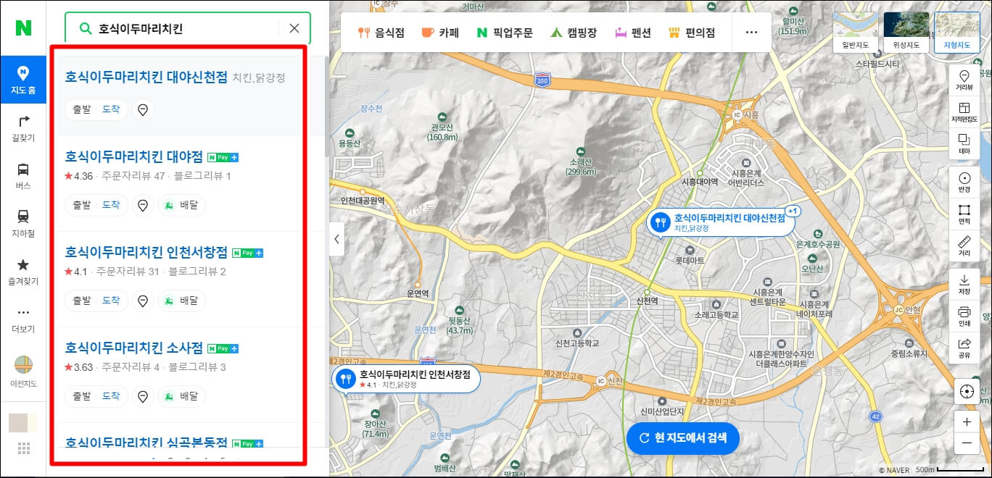Click location pin icon for 대야점

click(x=143, y=206)
